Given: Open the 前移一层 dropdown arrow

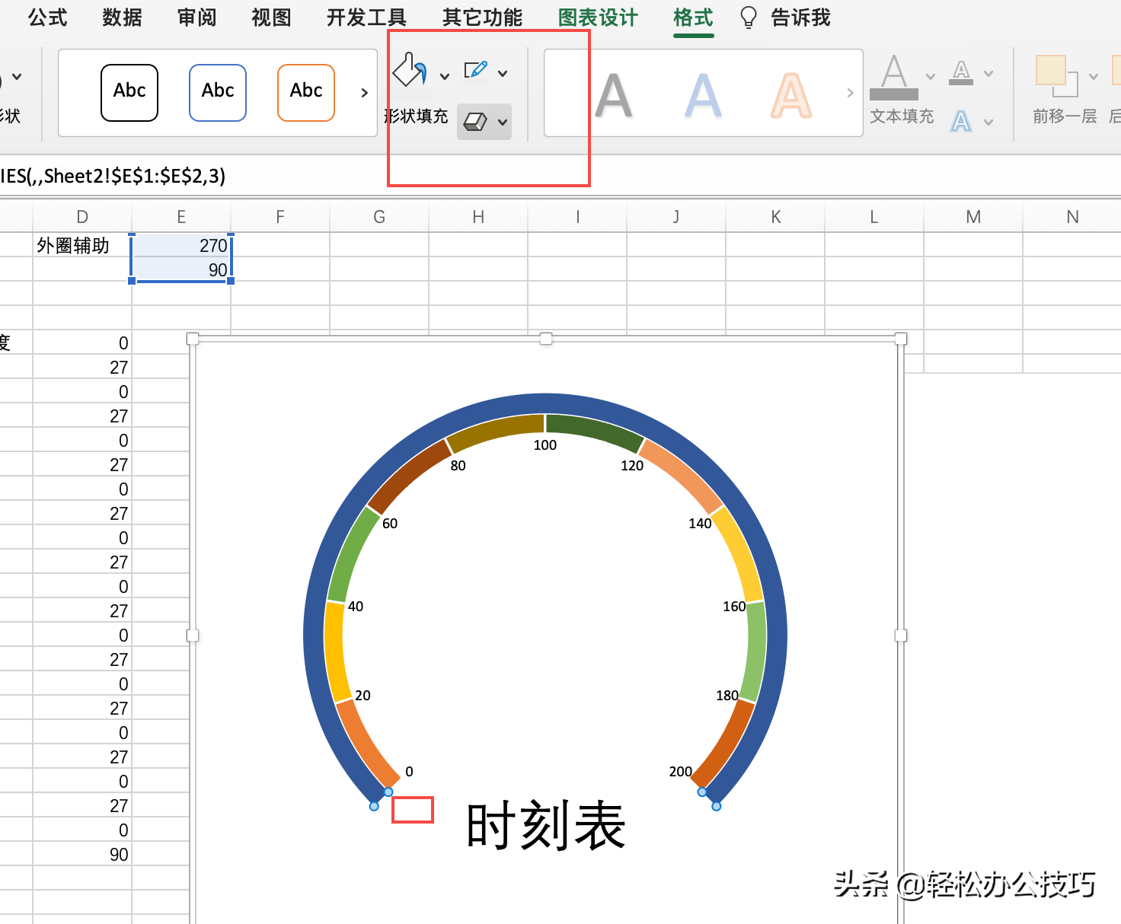Looking at the screenshot, I should pyautogui.click(x=1094, y=76).
